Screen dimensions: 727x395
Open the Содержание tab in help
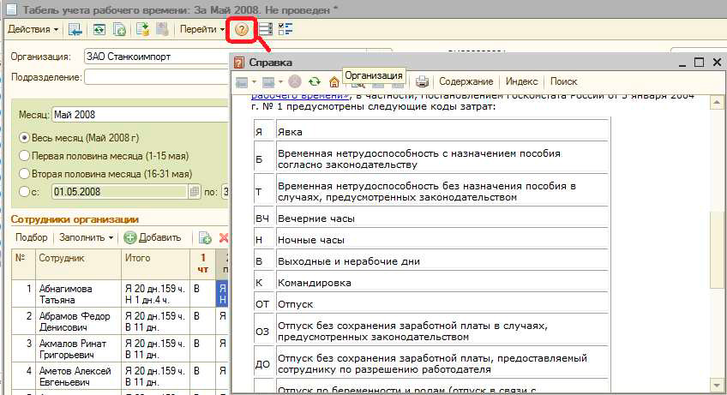pyautogui.click(x=466, y=82)
